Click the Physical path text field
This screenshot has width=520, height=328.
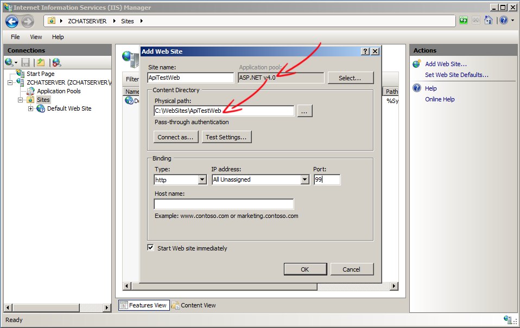pos(224,111)
